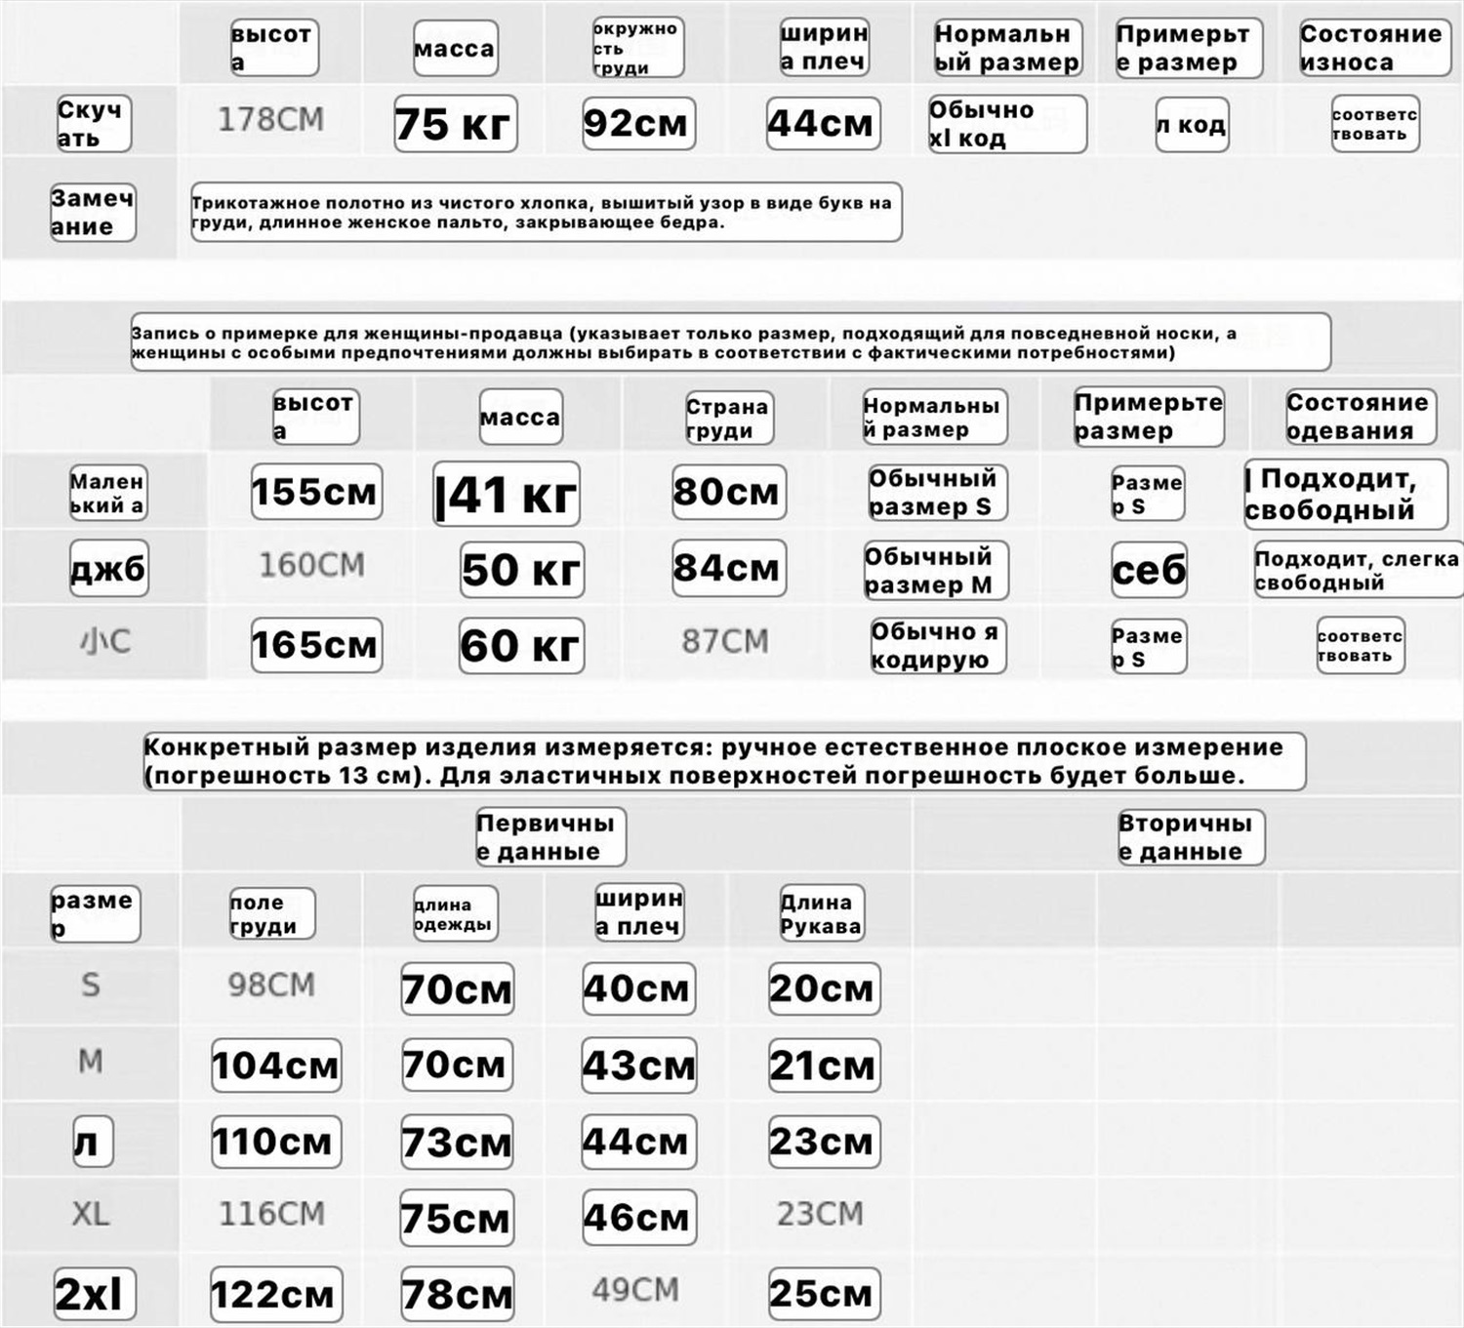Click the 'Вторичные данные' header

[x=1190, y=837]
